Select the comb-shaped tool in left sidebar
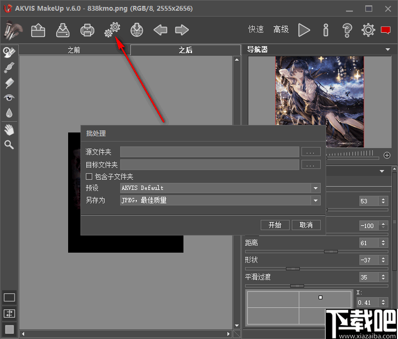Viewport: 398px width, 339px height. click(9, 83)
